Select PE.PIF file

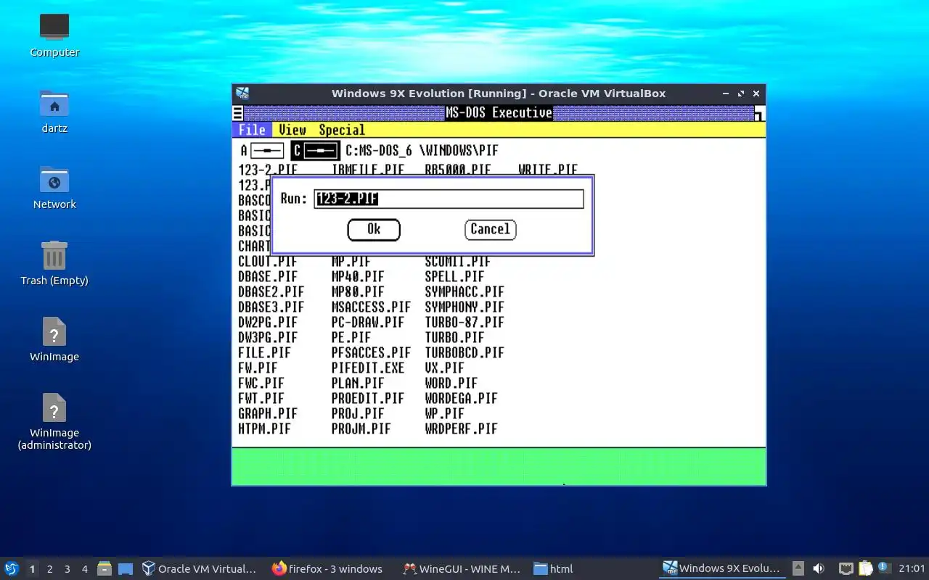pyautogui.click(x=351, y=337)
